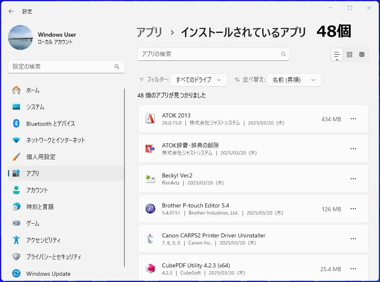This screenshot has width=380, height=282.
Task: Click the back arrow in the Settings header
Action: point(11,11)
